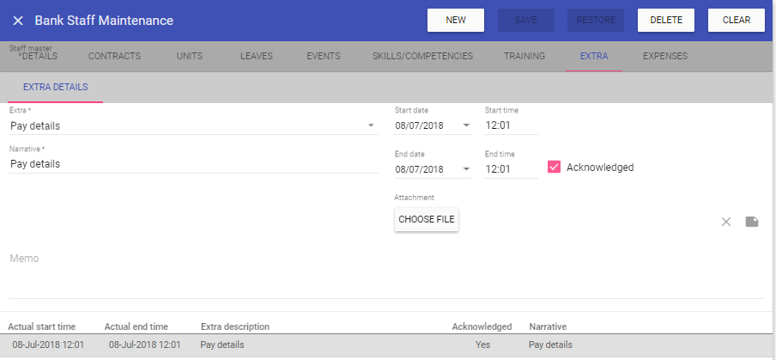This screenshot has height=360, width=776.
Task: Select the Pay details row in table
Action: coord(386,345)
